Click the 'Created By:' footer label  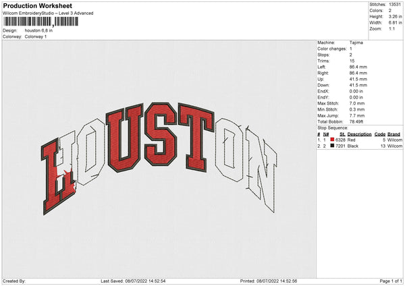[14, 281]
